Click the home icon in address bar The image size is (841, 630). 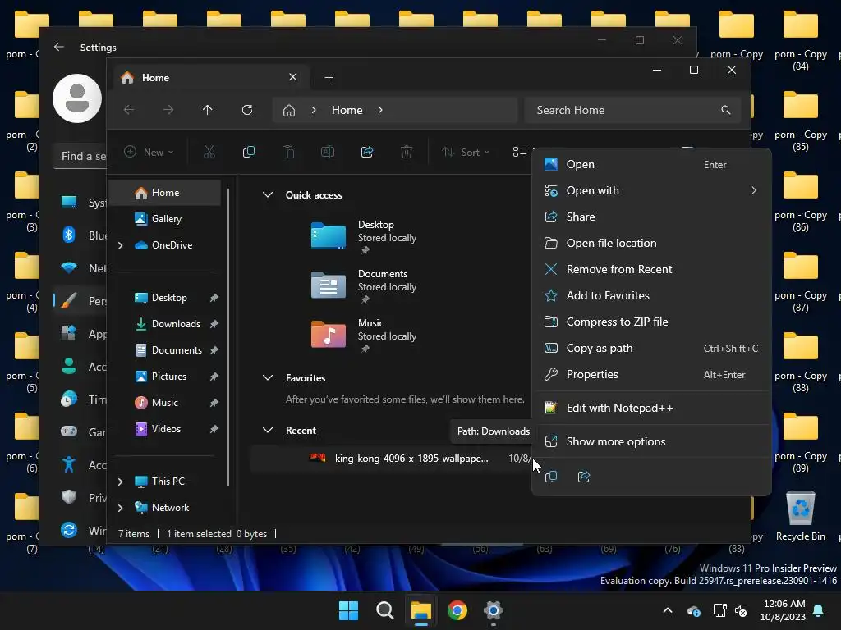(289, 111)
